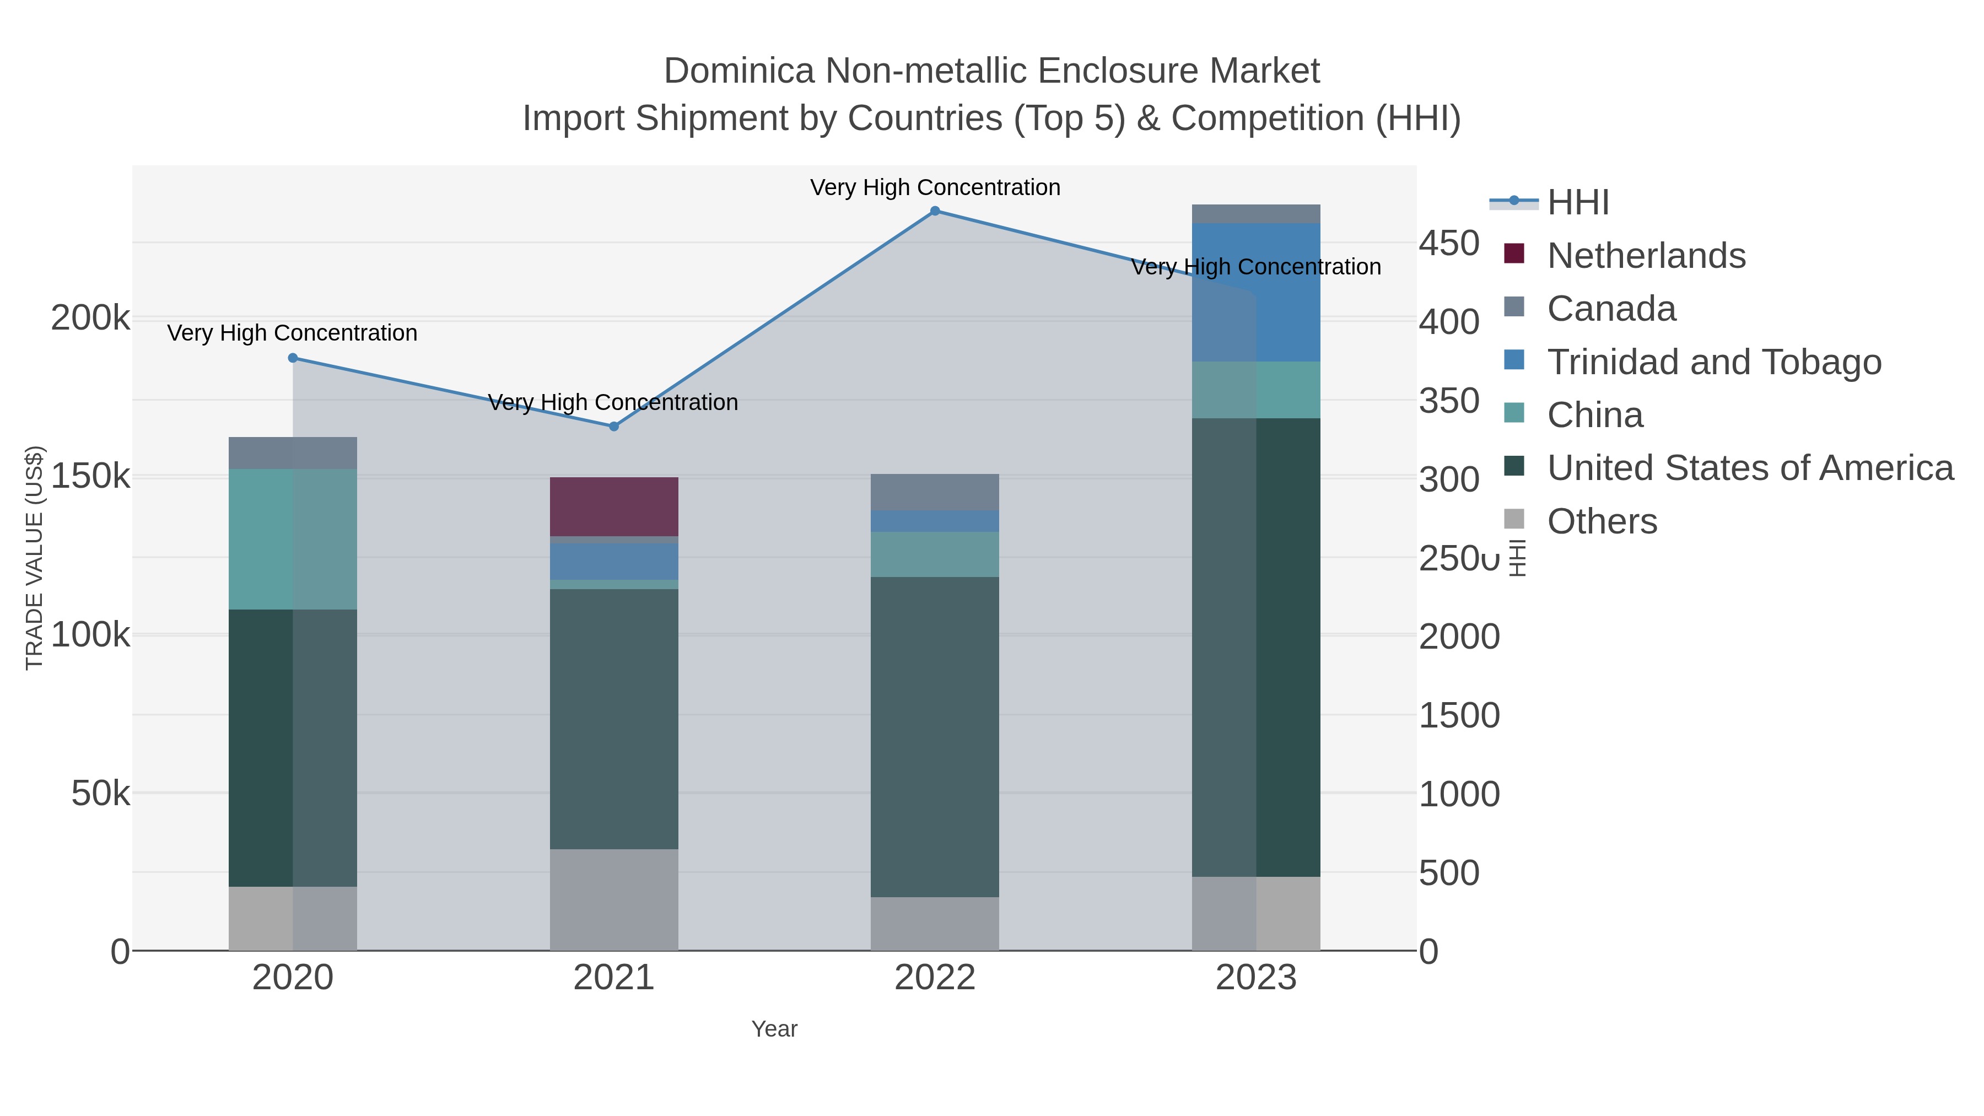Click the 4500 right axis tick label
Screen dimensions: 1984x1116
click(1449, 244)
